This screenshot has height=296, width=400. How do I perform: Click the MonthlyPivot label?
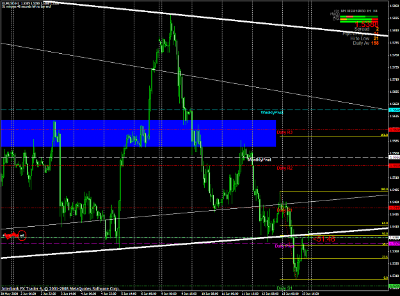point(260,160)
